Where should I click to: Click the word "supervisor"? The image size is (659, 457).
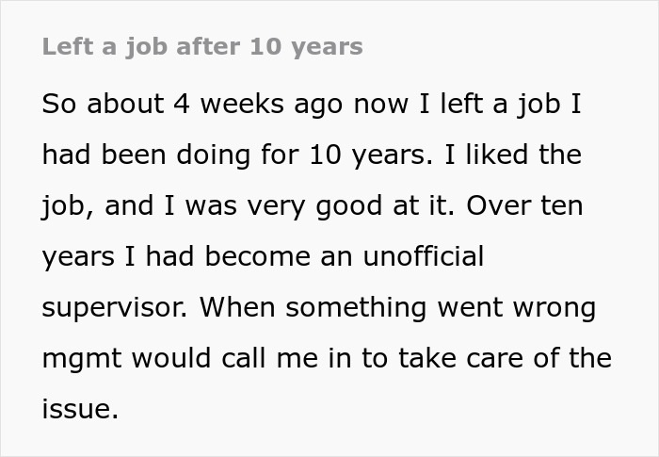(x=108, y=307)
